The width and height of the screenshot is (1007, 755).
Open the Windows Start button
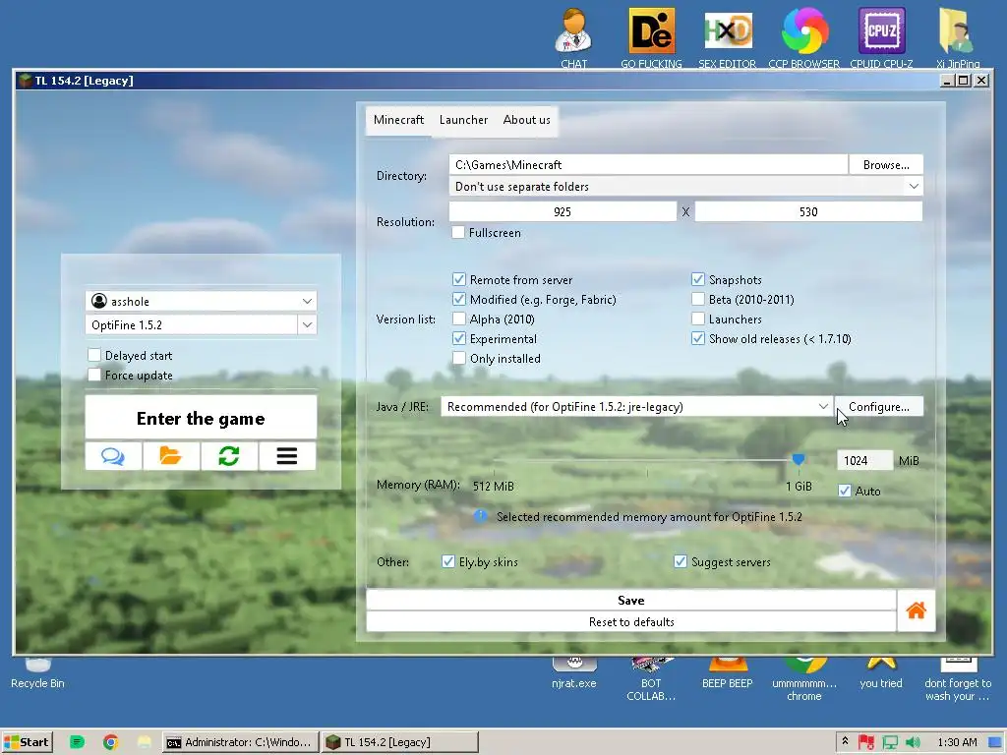coord(27,742)
